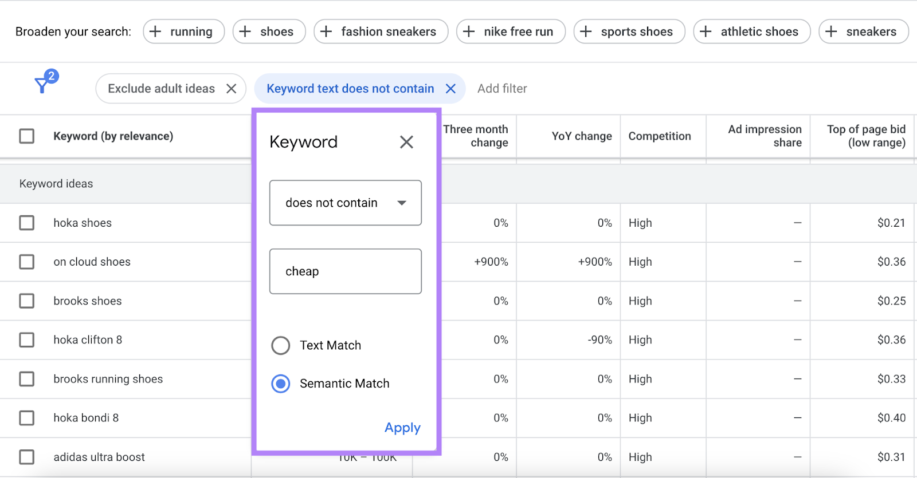Add 'shoes' to broaden search

click(269, 31)
